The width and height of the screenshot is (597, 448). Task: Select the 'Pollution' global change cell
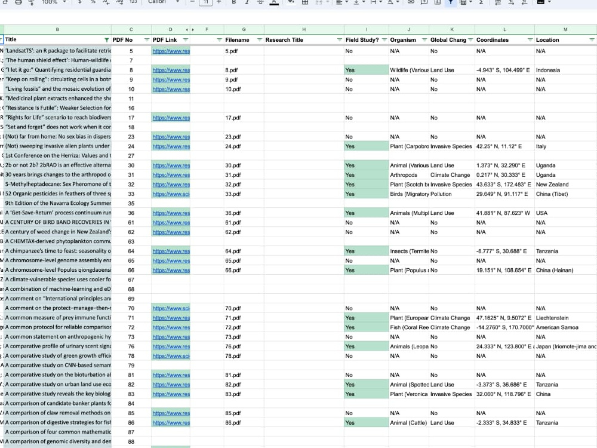tap(452, 194)
